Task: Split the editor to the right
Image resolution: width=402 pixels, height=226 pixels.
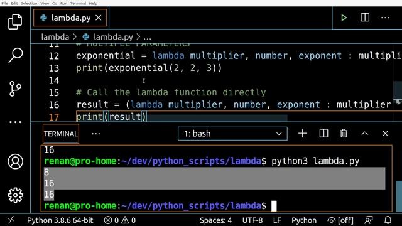Action: [365, 18]
